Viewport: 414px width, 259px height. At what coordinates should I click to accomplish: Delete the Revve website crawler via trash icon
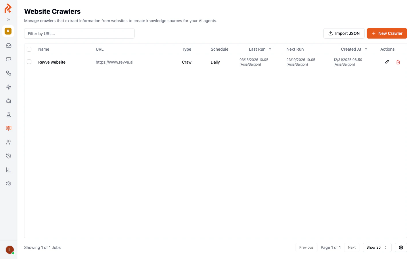point(398,62)
